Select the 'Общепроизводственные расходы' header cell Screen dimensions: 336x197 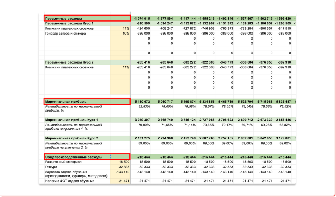74,157
